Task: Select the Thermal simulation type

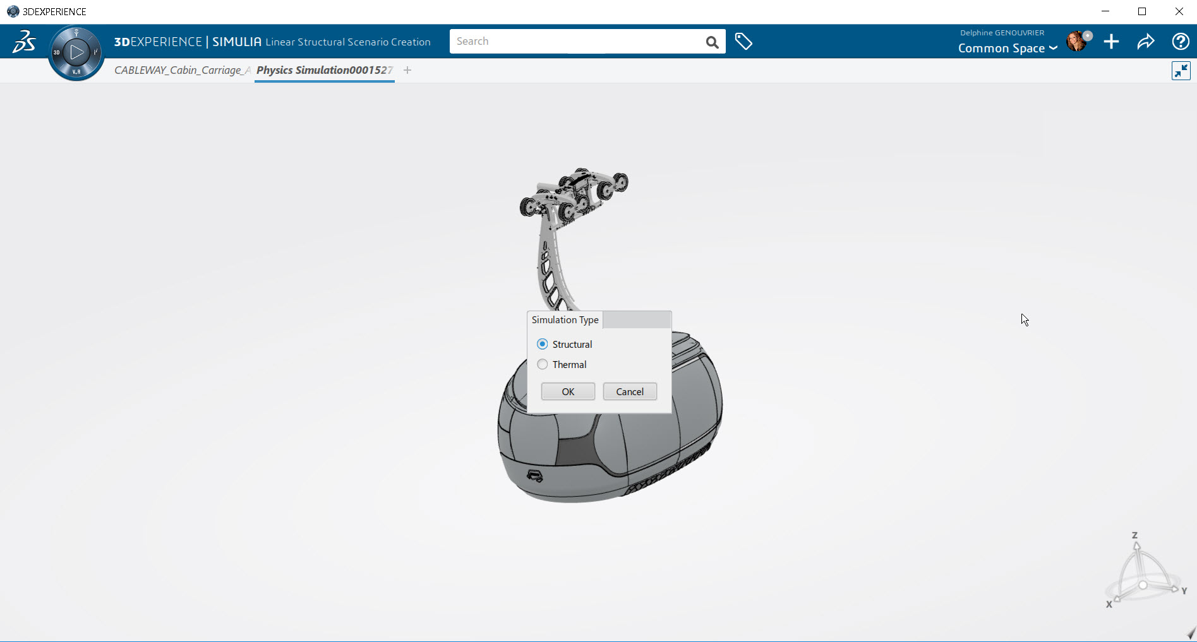Action: 543,364
